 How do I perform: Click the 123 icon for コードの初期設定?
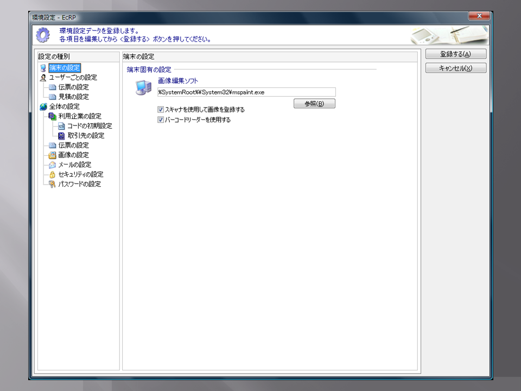pos(61,126)
